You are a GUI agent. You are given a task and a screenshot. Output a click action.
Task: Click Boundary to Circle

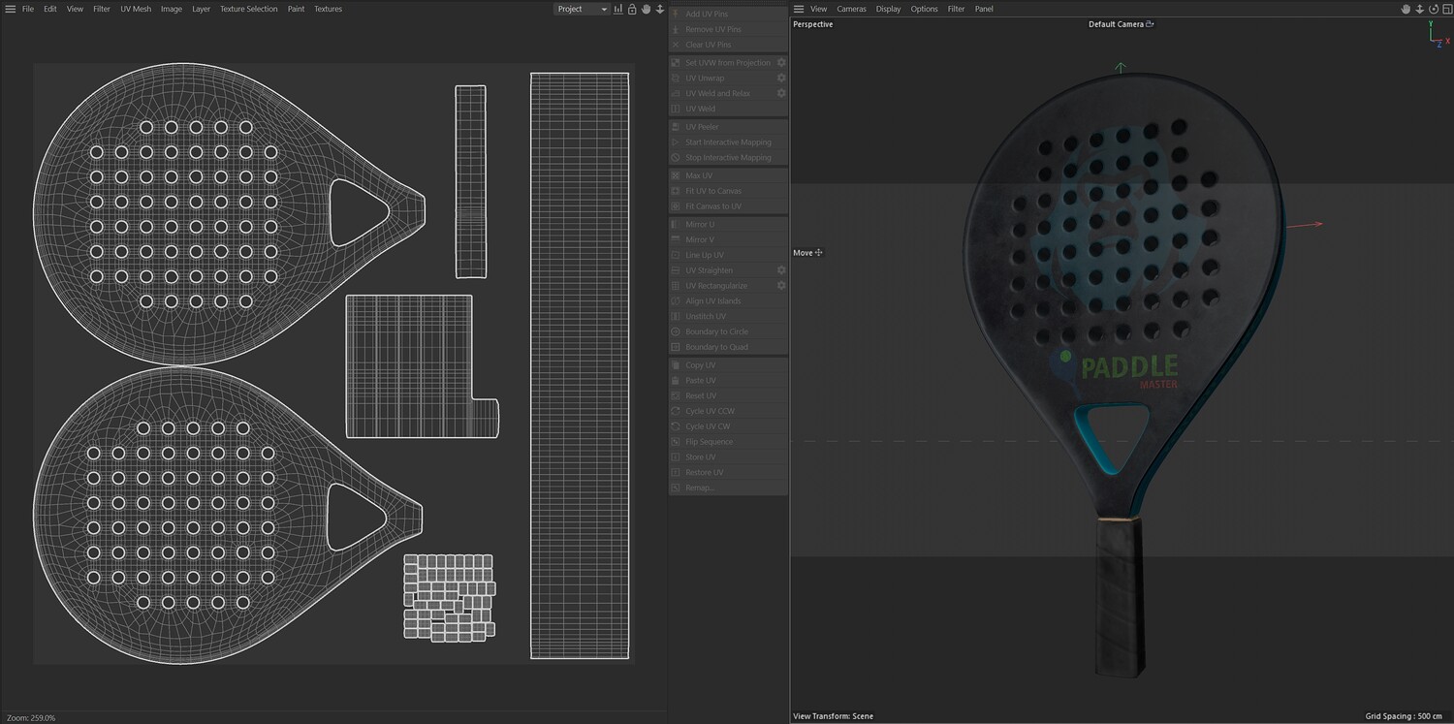pos(728,331)
